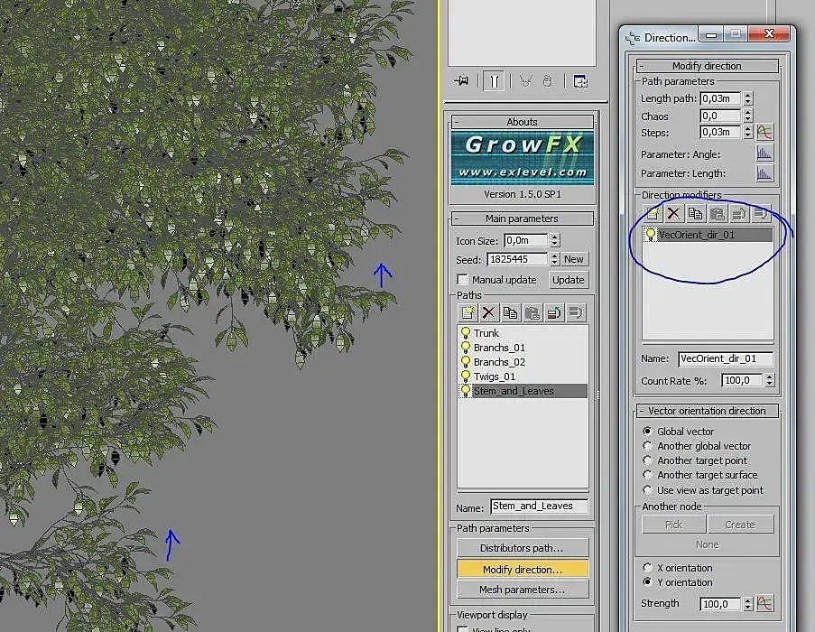This screenshot has width=815, height=632.
Task: Collapse Vector orientation direction rollout
Action: [x=707, y=411]
